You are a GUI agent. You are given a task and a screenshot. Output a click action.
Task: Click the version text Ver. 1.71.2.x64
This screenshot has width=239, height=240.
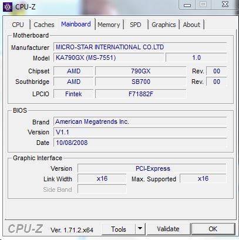click(72, 230)
